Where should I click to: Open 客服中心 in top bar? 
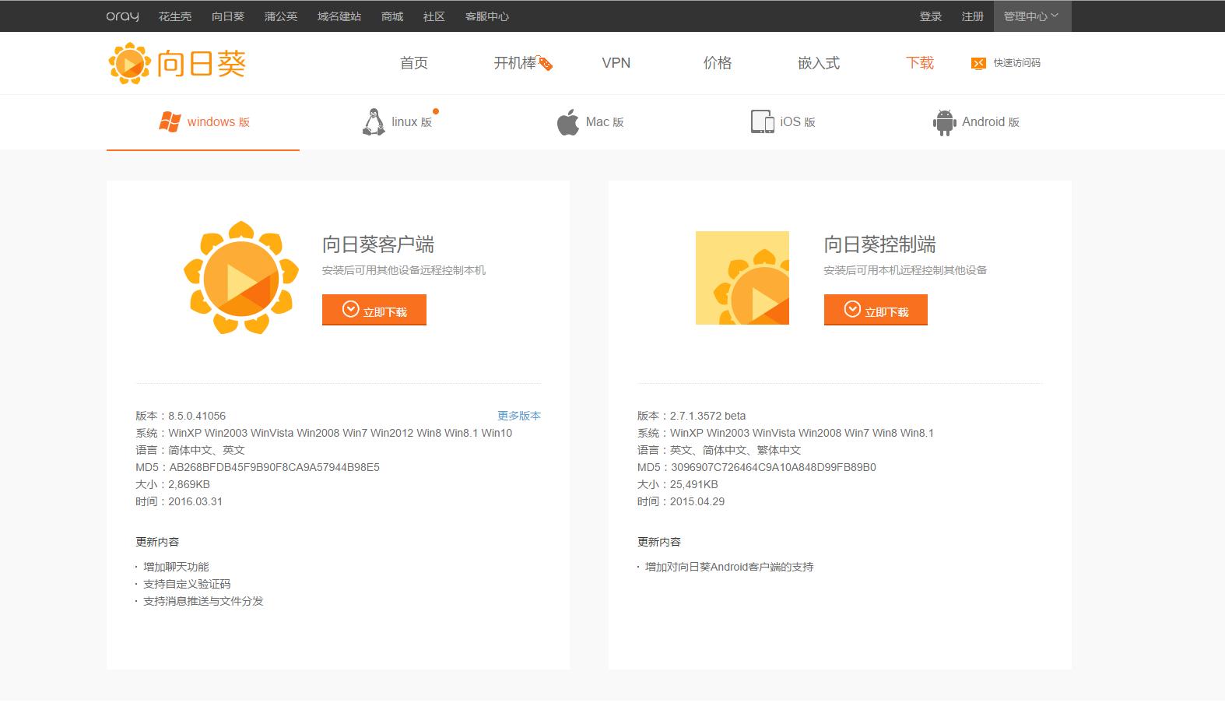(487, 16)
